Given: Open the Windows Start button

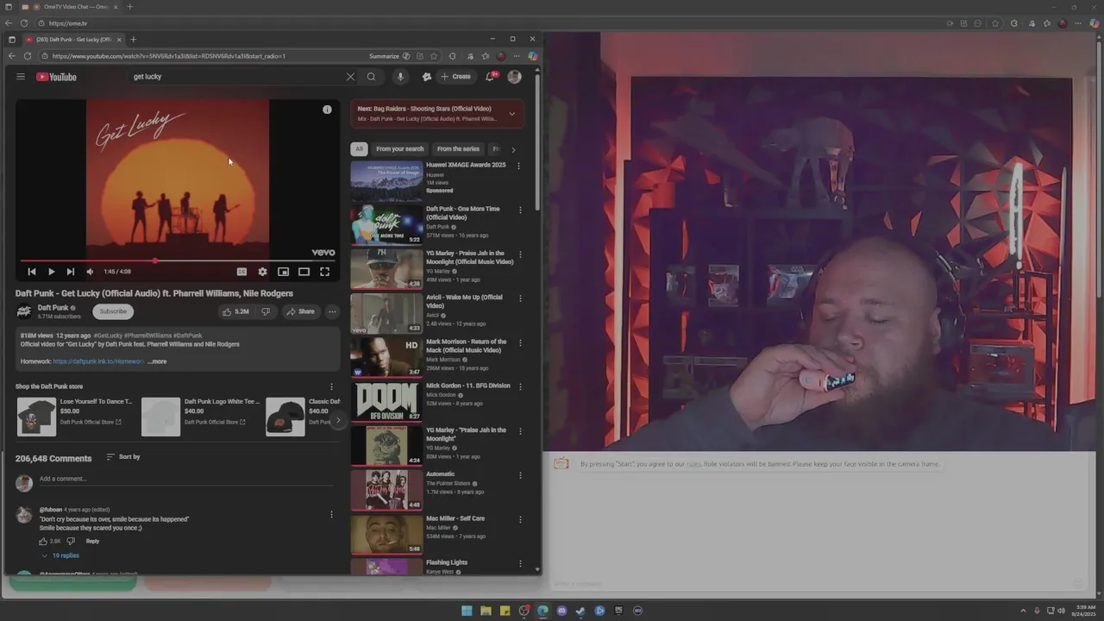Looking at the screenshot, I should coord(467,611).
